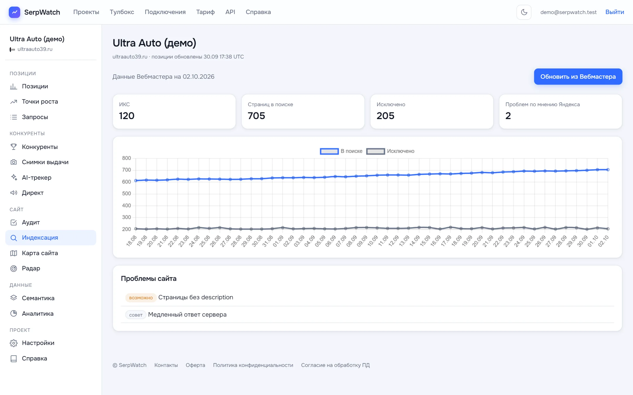The image size is (633, 395).
Task: Click the Семантика layers icon
Action: coord(13,298)
